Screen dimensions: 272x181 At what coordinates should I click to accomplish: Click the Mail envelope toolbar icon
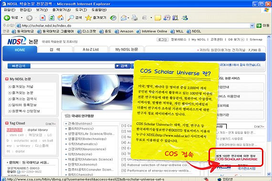124,18
